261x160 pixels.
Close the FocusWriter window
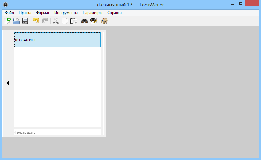coord(252,4)
